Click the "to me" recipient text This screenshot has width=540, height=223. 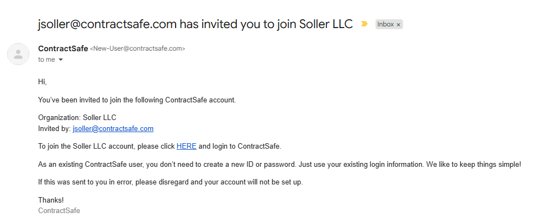click(x=46, y=59)
